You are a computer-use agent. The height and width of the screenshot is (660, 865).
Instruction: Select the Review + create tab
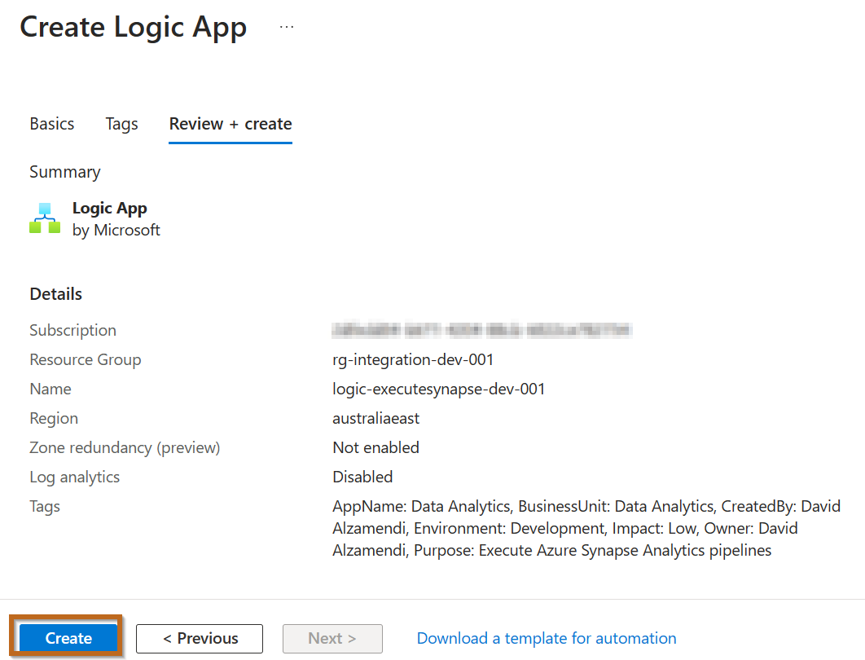click(x=231, y=124)
